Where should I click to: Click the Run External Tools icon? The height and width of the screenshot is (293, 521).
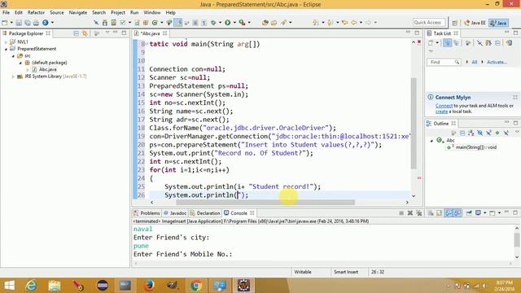pos(243,23)
